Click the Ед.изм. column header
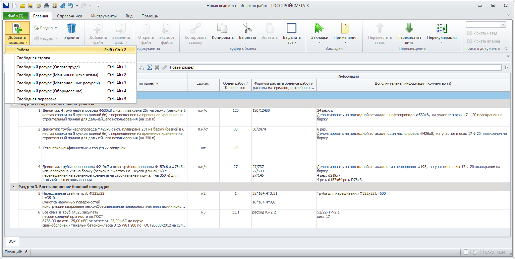This screenshot has width=515, height=259. pos(203,85)
